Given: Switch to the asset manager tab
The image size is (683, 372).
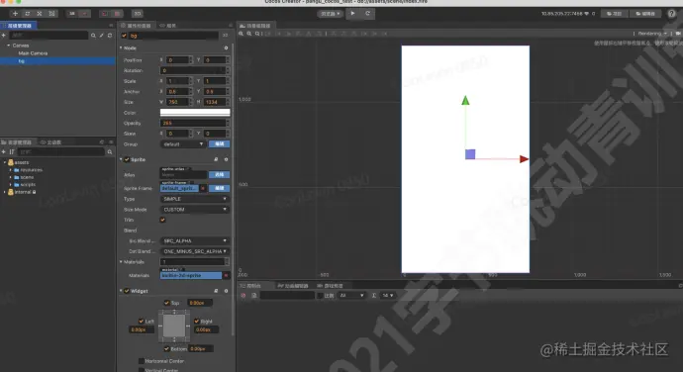Looking at the screenshot, I should pyautogui.click(x=17, y=142).
